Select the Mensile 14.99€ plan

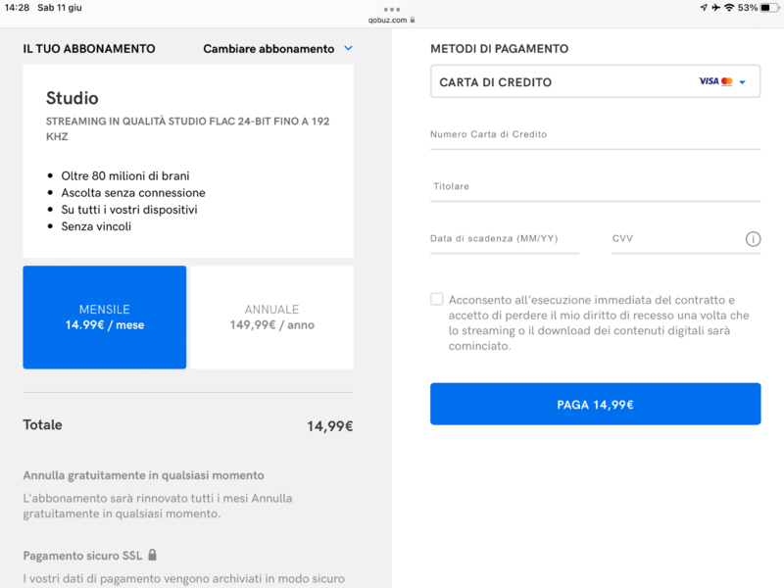(x=105, y=317)
